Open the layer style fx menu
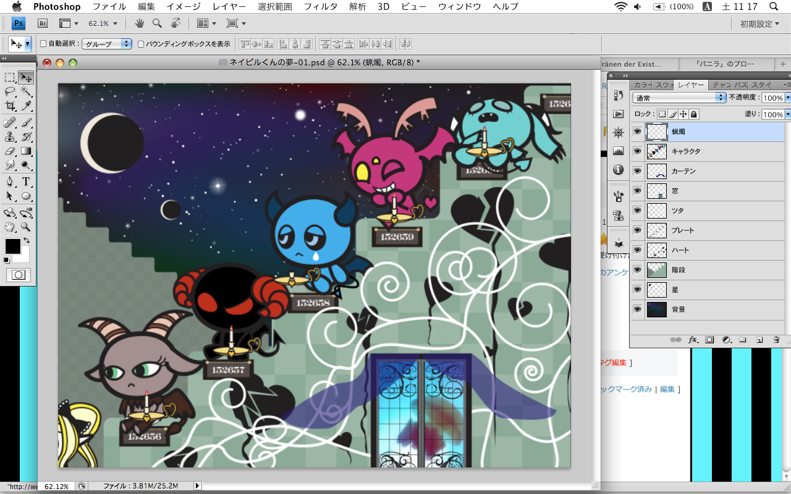The image size is (791, 494). 693,340
